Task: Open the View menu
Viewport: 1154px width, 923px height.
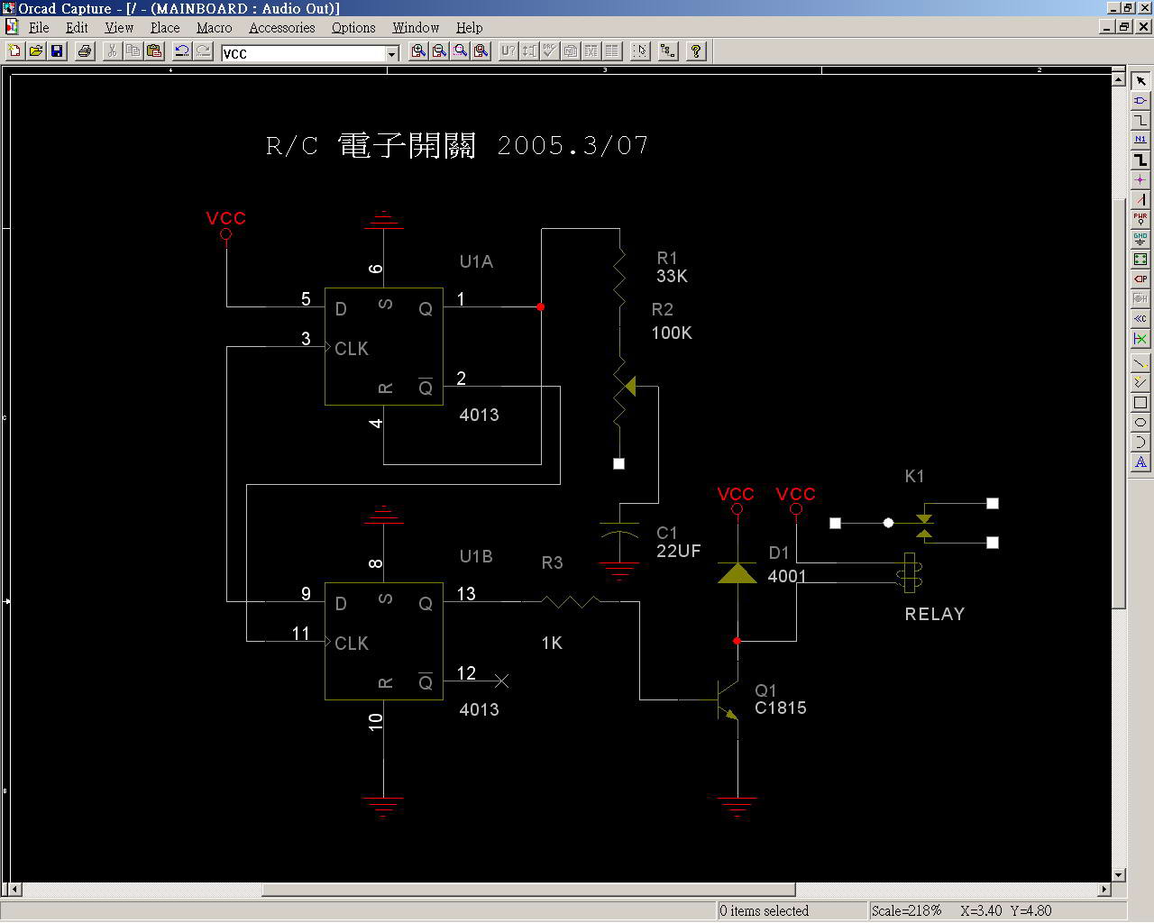Action: coord(119,28)
